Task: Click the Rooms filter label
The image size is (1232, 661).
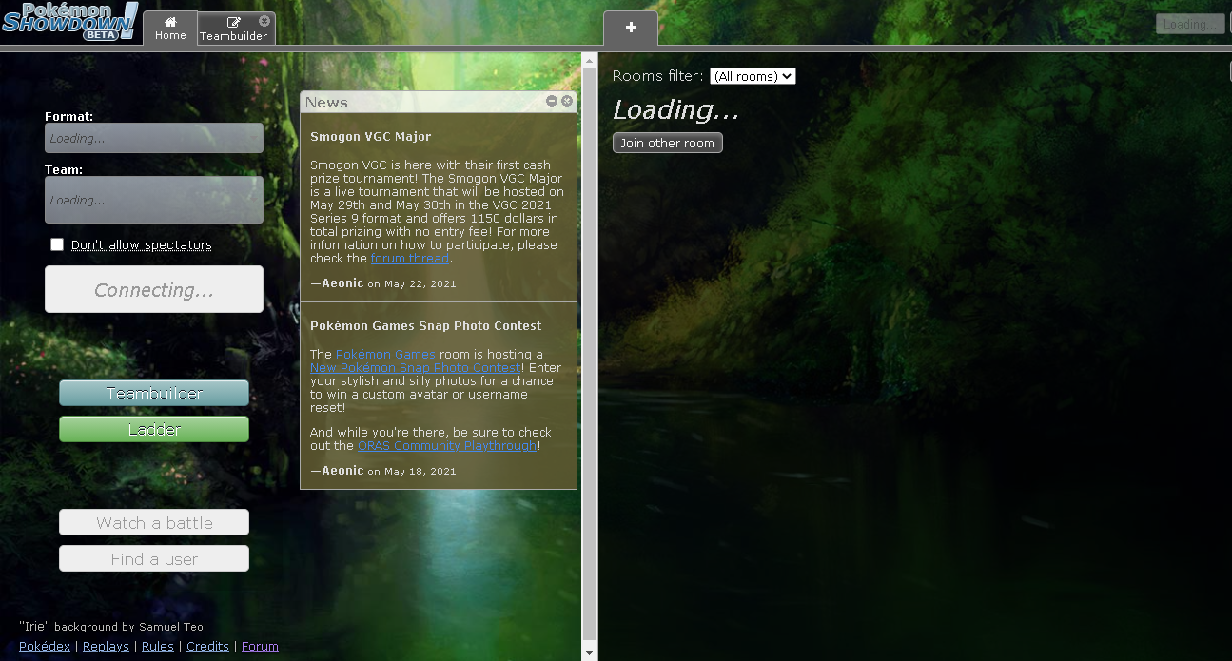Action: click(x=658, y=76)
